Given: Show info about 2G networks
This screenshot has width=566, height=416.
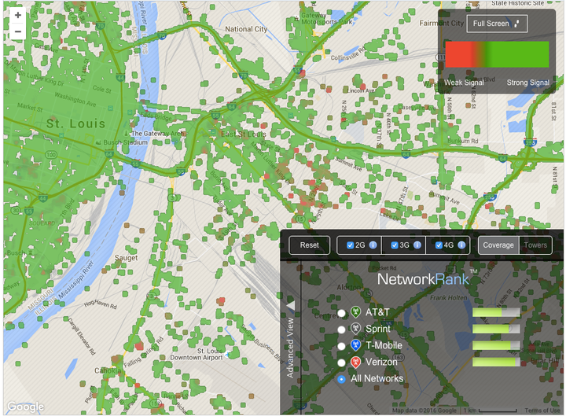Looking at the screenshot, I should point(373,245).
